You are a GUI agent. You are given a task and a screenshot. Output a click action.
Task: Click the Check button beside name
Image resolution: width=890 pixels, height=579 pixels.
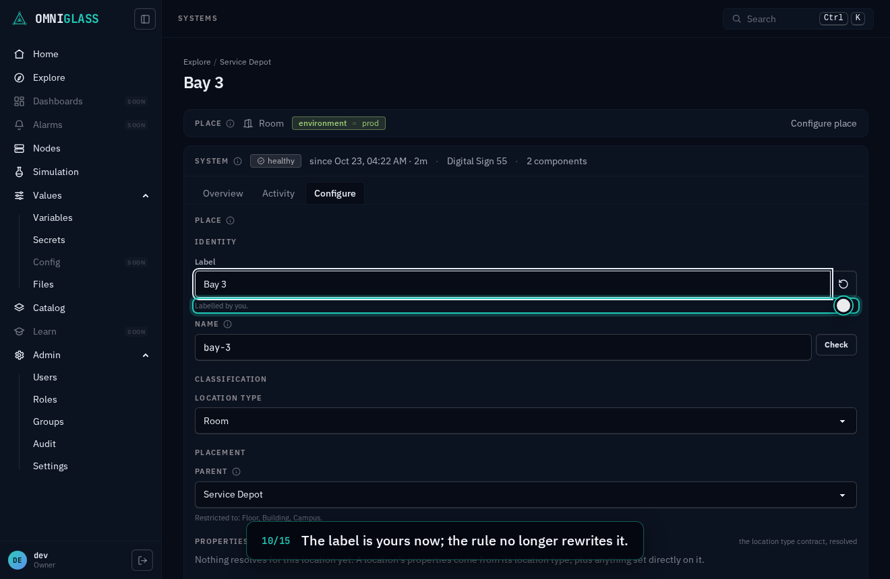click(836, 345)
